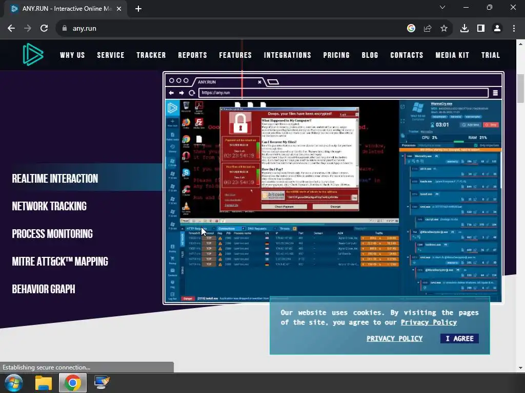Go to the PRICING page
This screenshot has height=393, width=525.
click(336, 55)
